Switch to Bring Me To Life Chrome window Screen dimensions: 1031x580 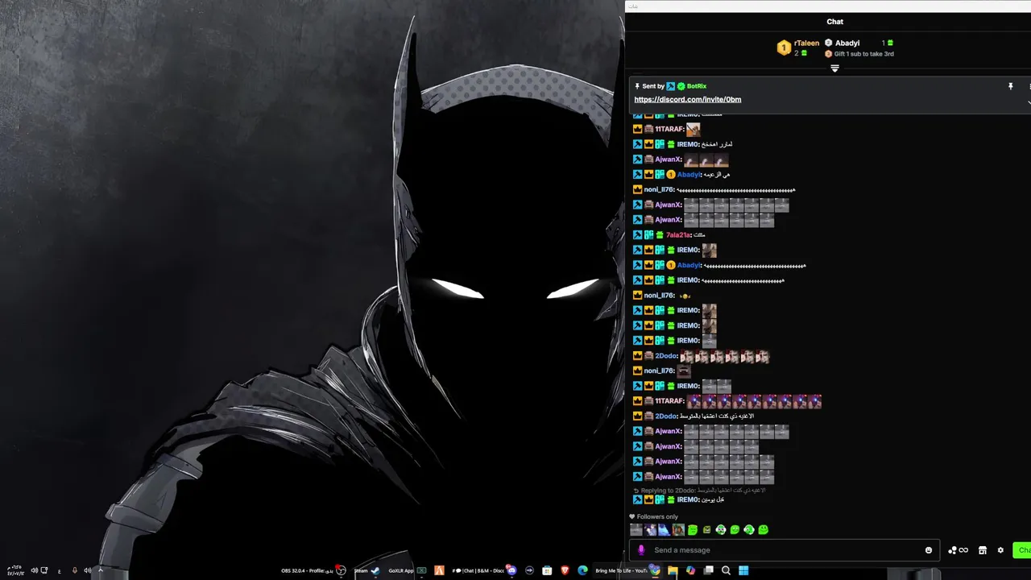click(628, 570)
